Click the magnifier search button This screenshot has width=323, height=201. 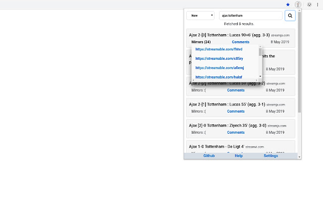click(x=290, y=16)
